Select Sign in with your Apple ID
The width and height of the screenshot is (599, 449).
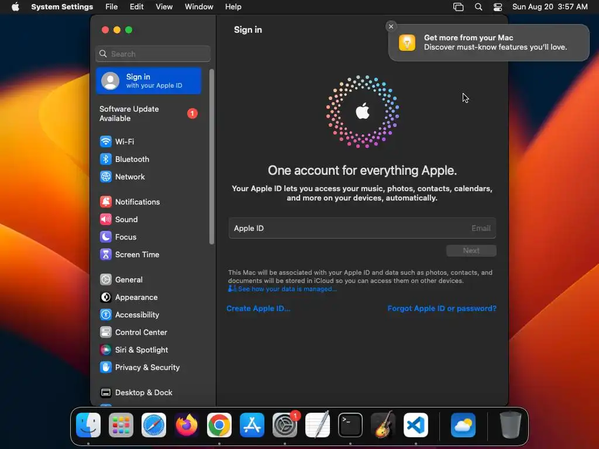click(x=149, y=81)
